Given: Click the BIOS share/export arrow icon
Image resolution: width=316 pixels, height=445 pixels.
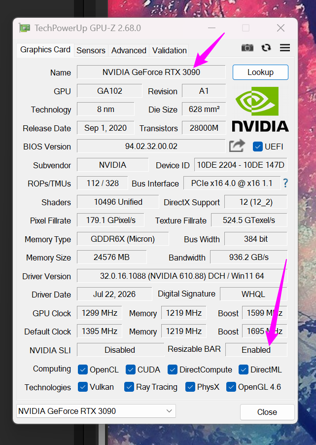Looking at the screenshot, I should click(x=237, y=146).
